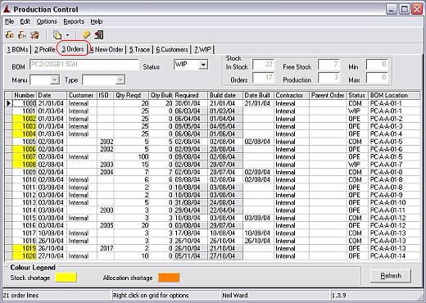
Task: Click the Production value field
Action: click(x=329, y=78)
